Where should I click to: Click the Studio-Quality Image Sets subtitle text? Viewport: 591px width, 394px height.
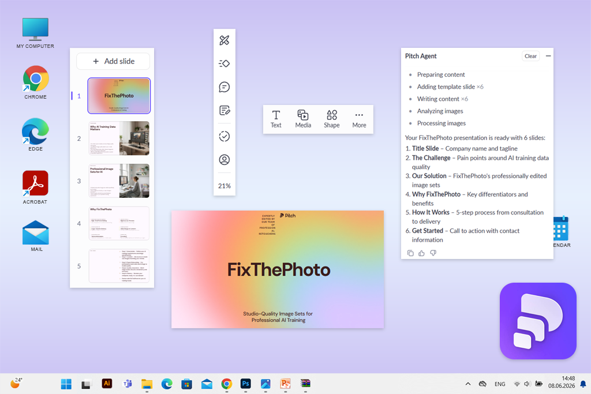pos(278,317)
